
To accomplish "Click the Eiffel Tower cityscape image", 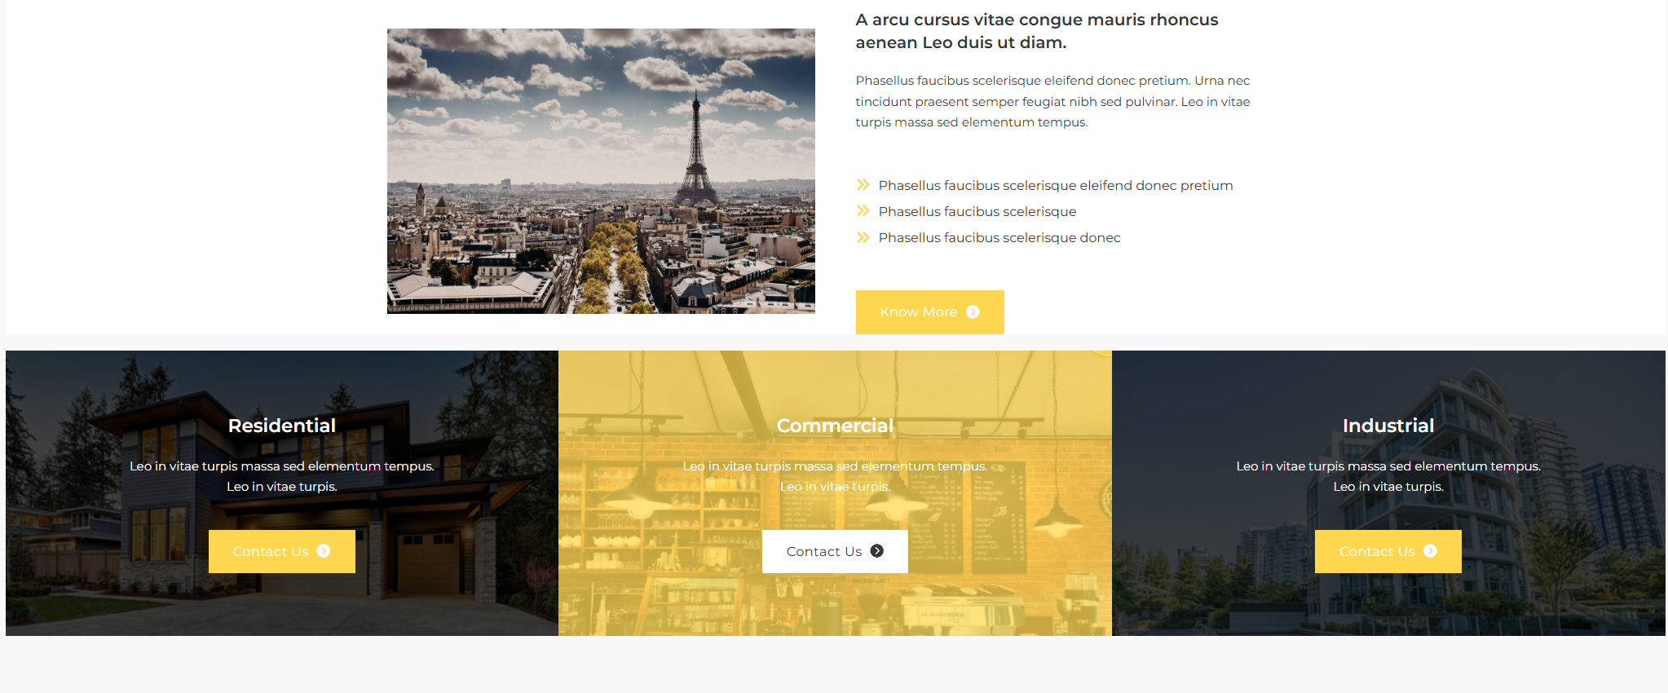I will [601, 171].
